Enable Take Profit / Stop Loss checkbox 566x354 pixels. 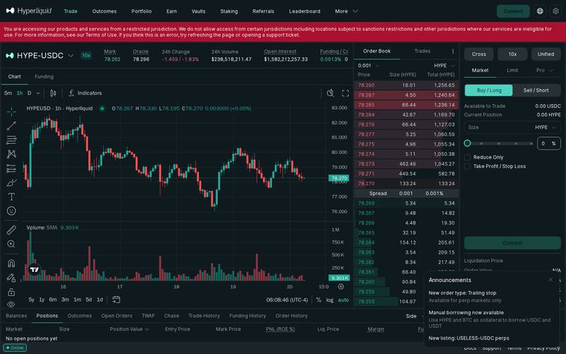(x=468, y=166)
